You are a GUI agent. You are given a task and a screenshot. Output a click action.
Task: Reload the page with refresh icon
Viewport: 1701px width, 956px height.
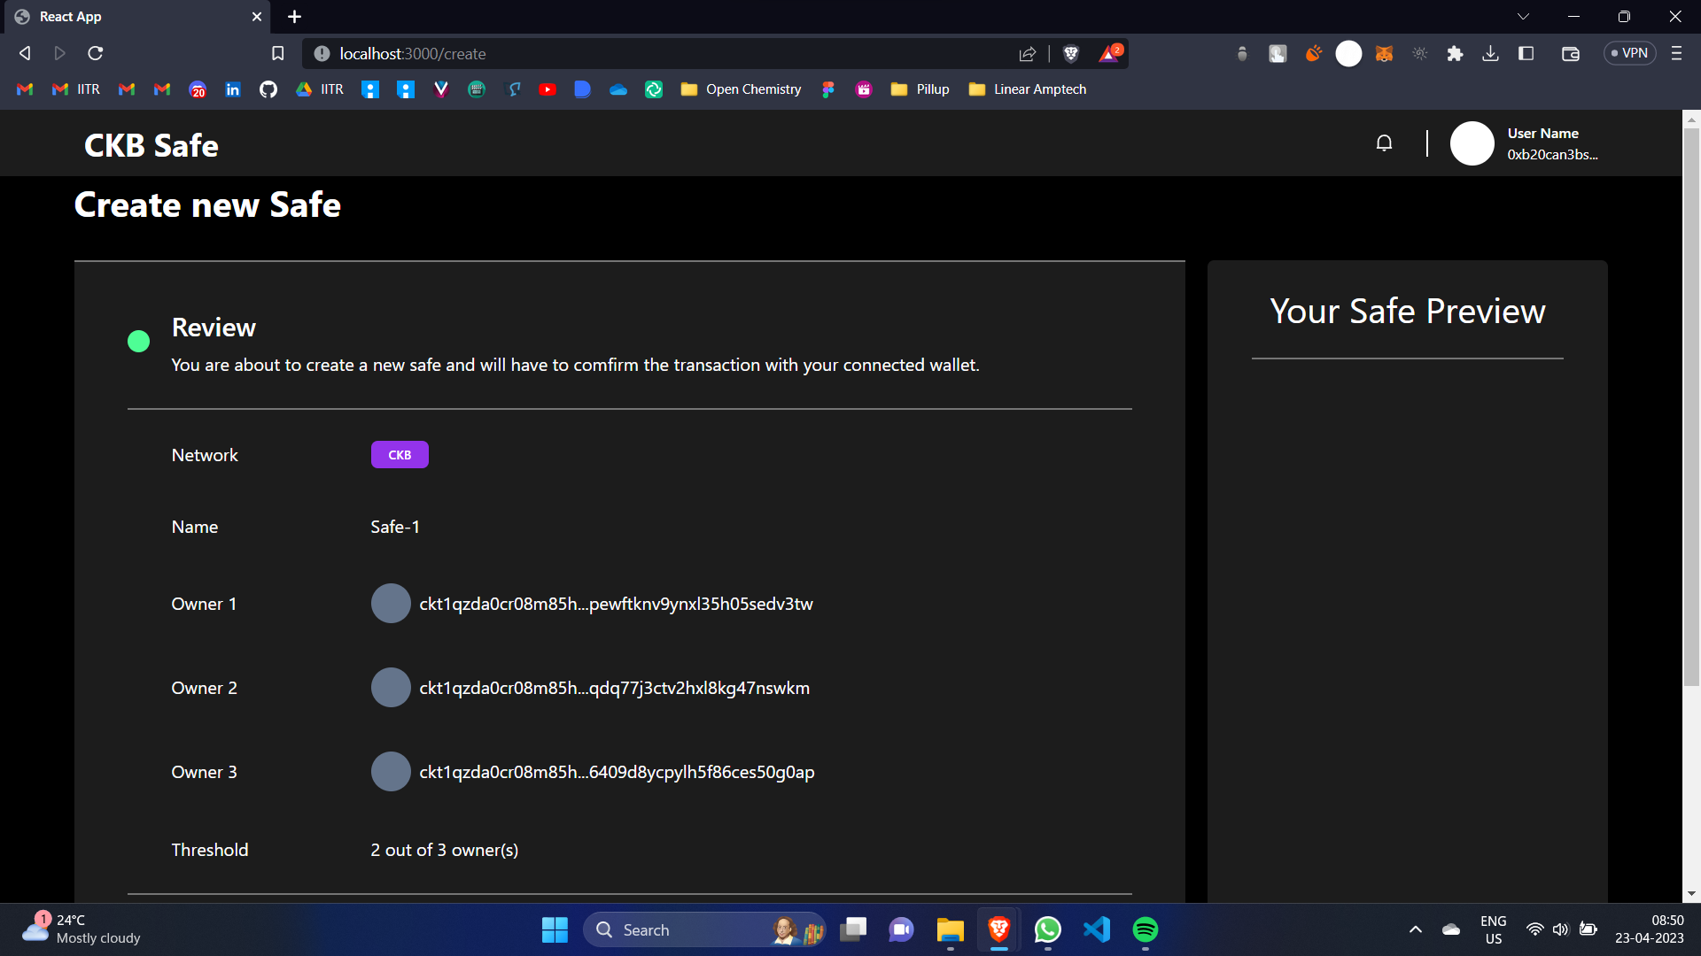[x=96, y=54]
